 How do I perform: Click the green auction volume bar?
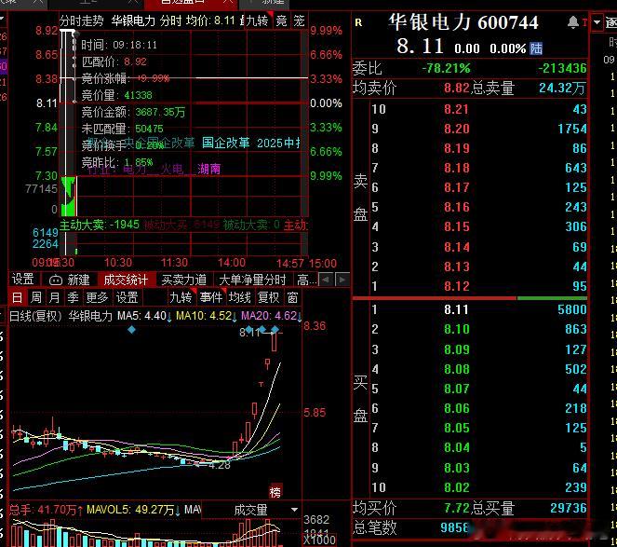pyautogui.click(x=68, y=197)
